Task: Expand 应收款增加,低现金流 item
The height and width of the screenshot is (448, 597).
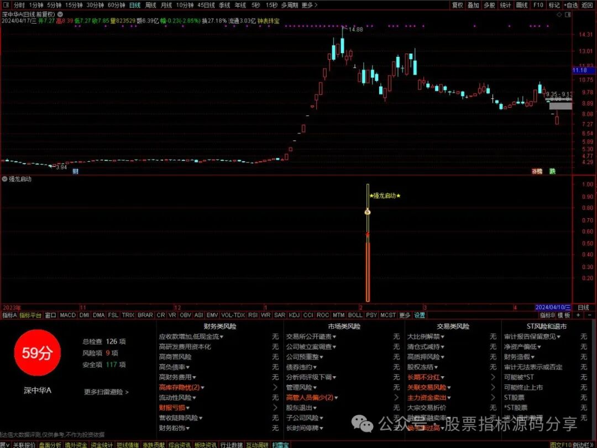Action: [x=191, y=336]
